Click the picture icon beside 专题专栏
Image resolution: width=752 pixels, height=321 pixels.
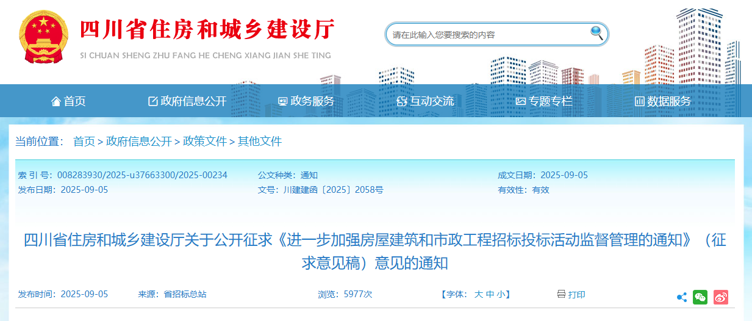pos(520,101)
